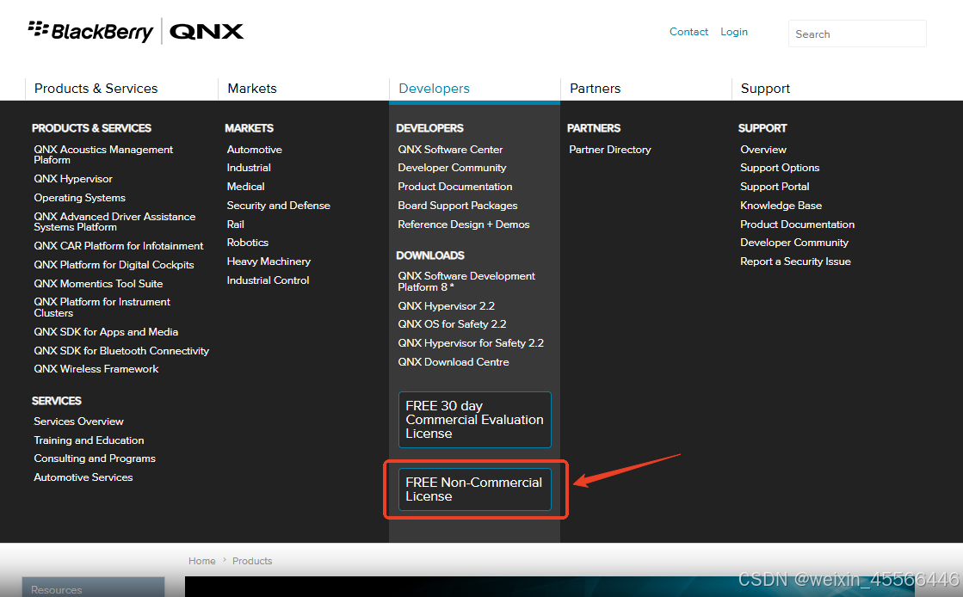Click the BlackBerry QNX logo

136,31
